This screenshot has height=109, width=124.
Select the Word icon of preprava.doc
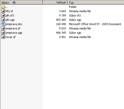click(x=3, y=24)
